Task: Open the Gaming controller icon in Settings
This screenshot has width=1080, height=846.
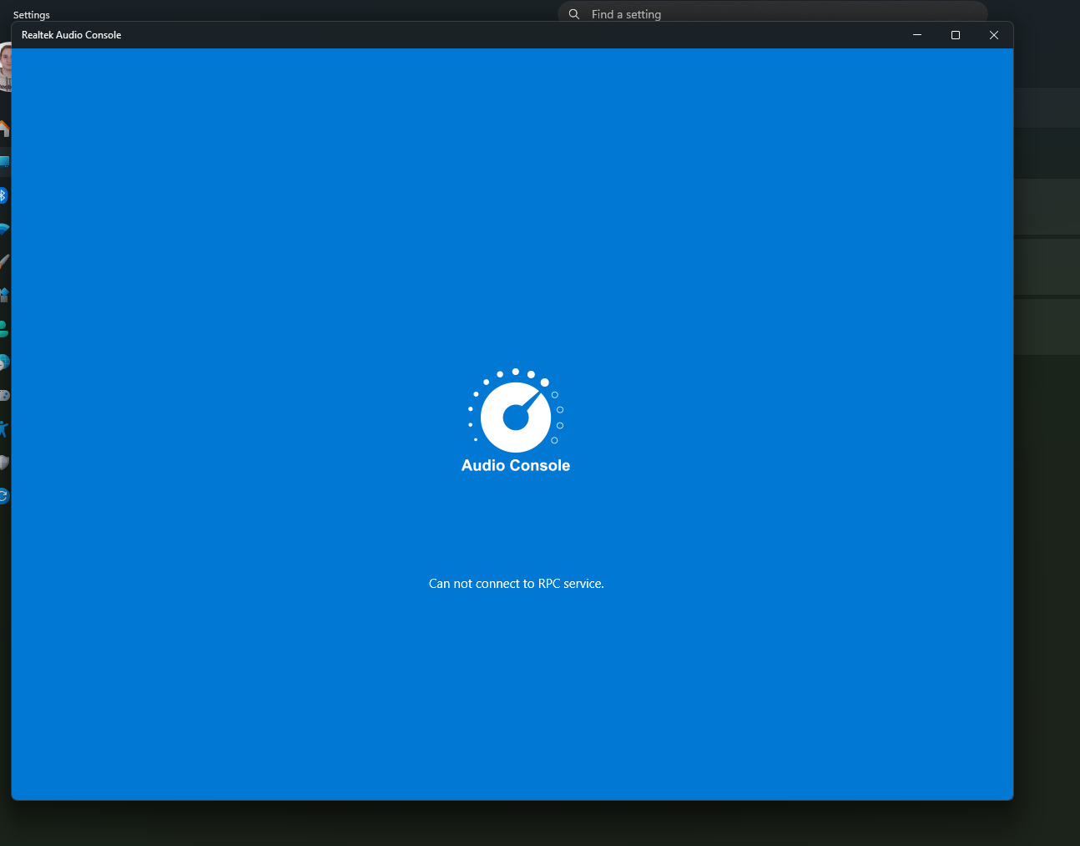Action: coord(5,396)
